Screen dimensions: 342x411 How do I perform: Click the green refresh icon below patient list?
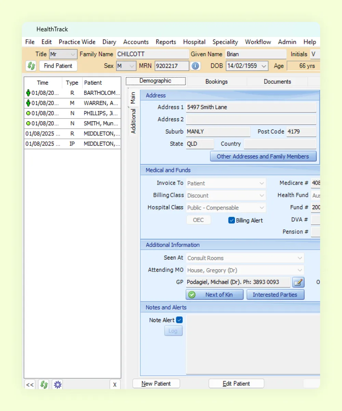pos(43,385)
